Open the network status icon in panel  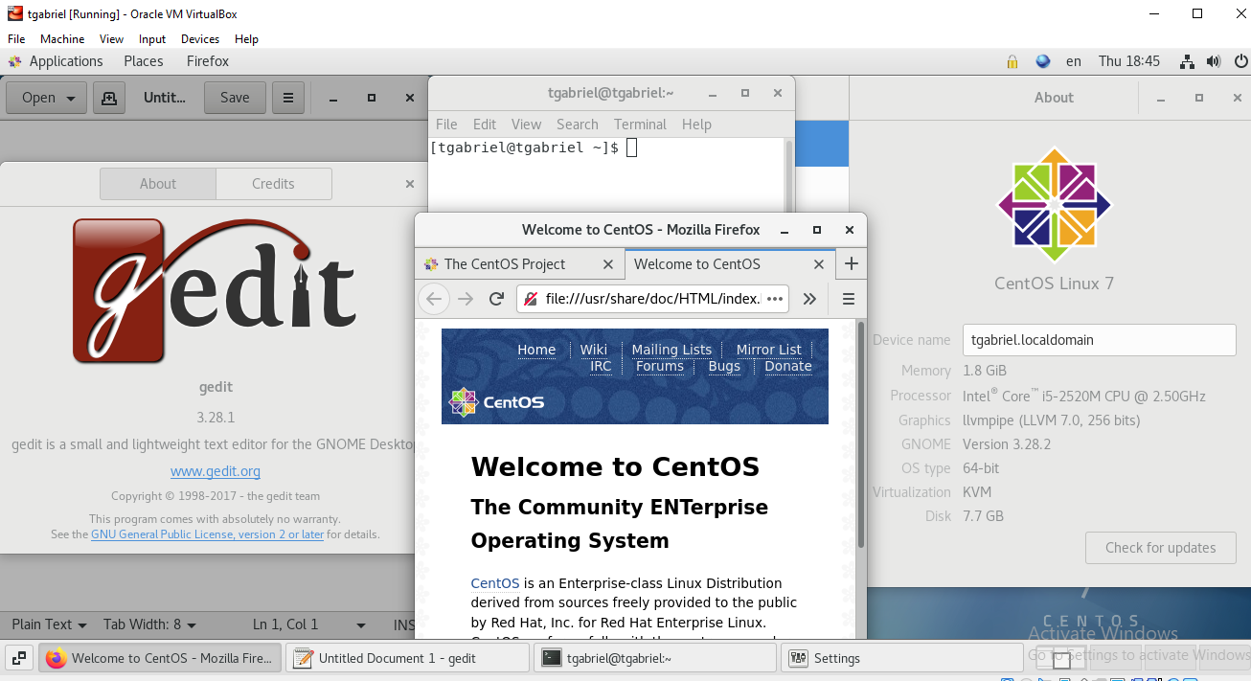pos(1187,61)
